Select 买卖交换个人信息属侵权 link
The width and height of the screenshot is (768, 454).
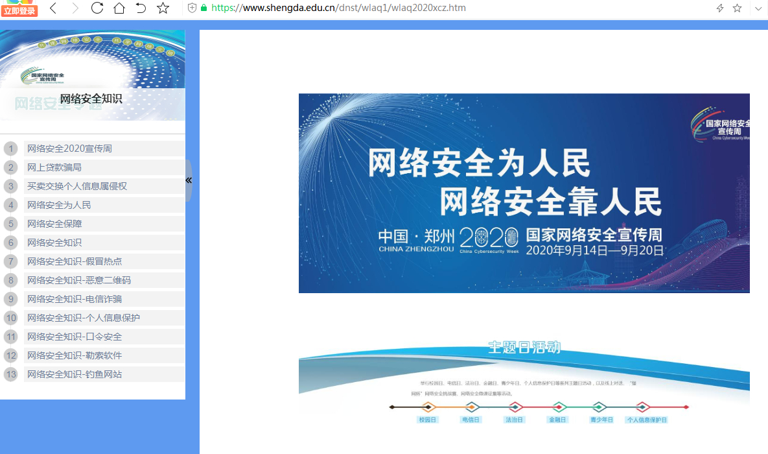[x=77, y=186]
